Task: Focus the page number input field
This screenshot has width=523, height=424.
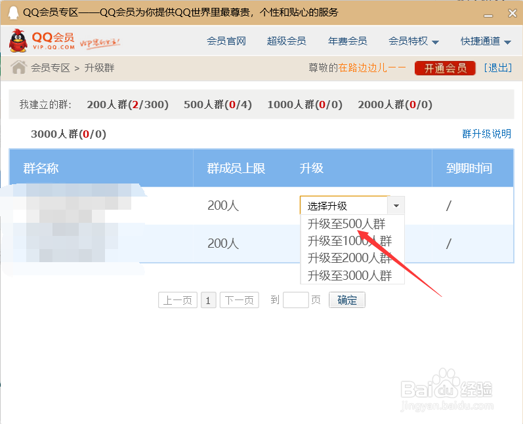Action: [295, 300]
